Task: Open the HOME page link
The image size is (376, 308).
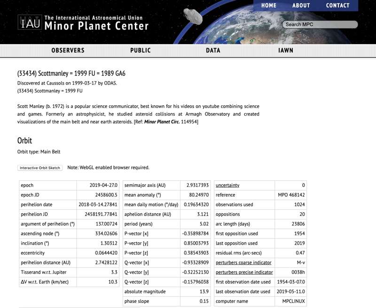Action: point(269,6)
